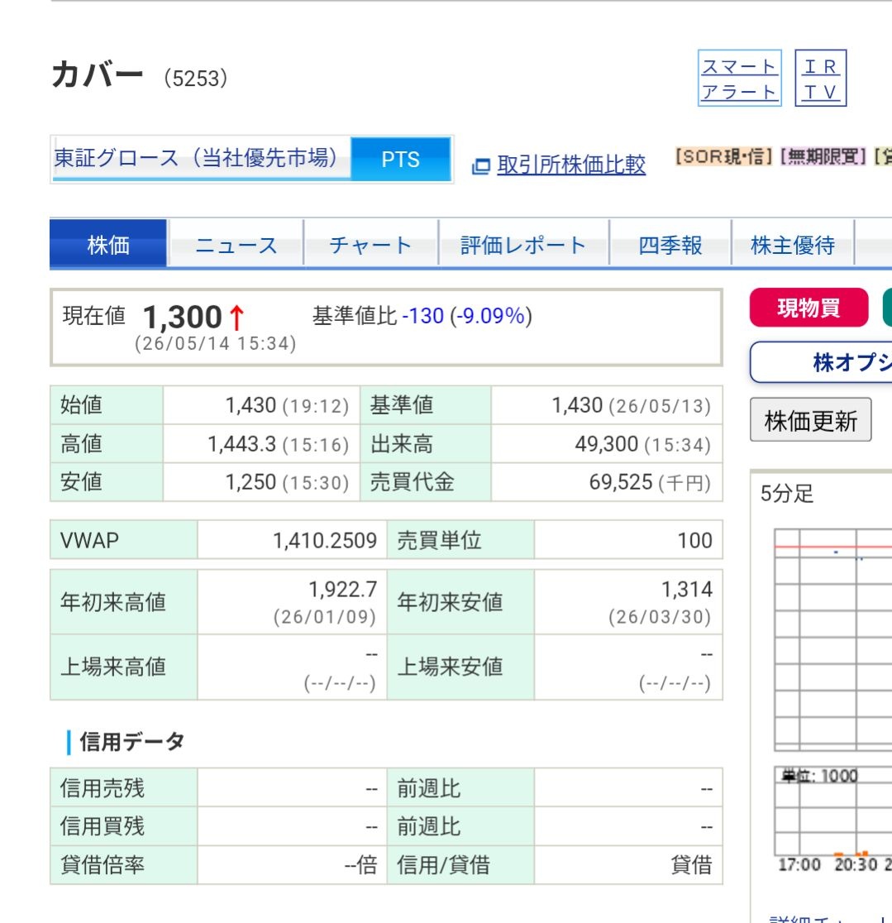This screenshot has width=892, height=923.
Task: Open the スマートアラート smart alert box
Action: click(x=740, y=79)
